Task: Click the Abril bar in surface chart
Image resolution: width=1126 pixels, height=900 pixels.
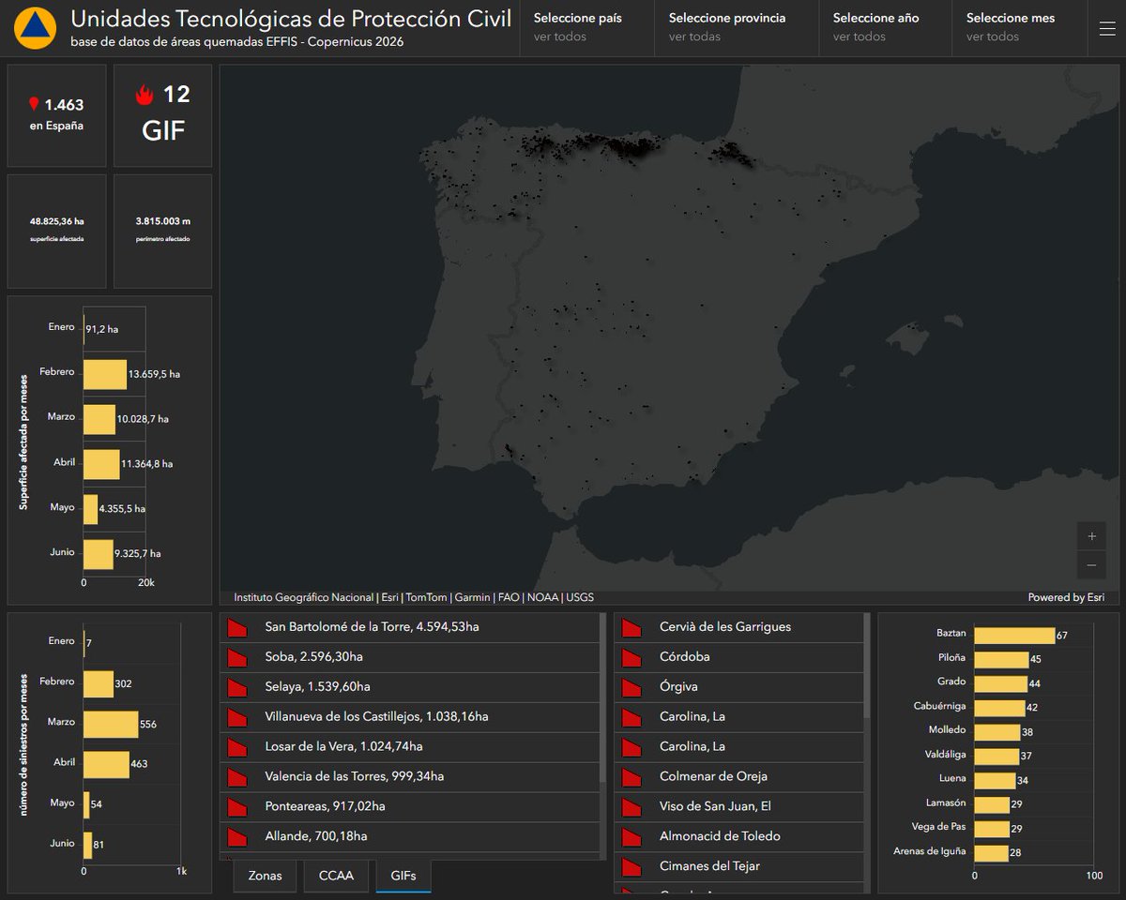Action: pyautogui.click(x=101, y=464)
